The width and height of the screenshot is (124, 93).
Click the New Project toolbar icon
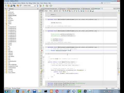[x=9, y=6]
